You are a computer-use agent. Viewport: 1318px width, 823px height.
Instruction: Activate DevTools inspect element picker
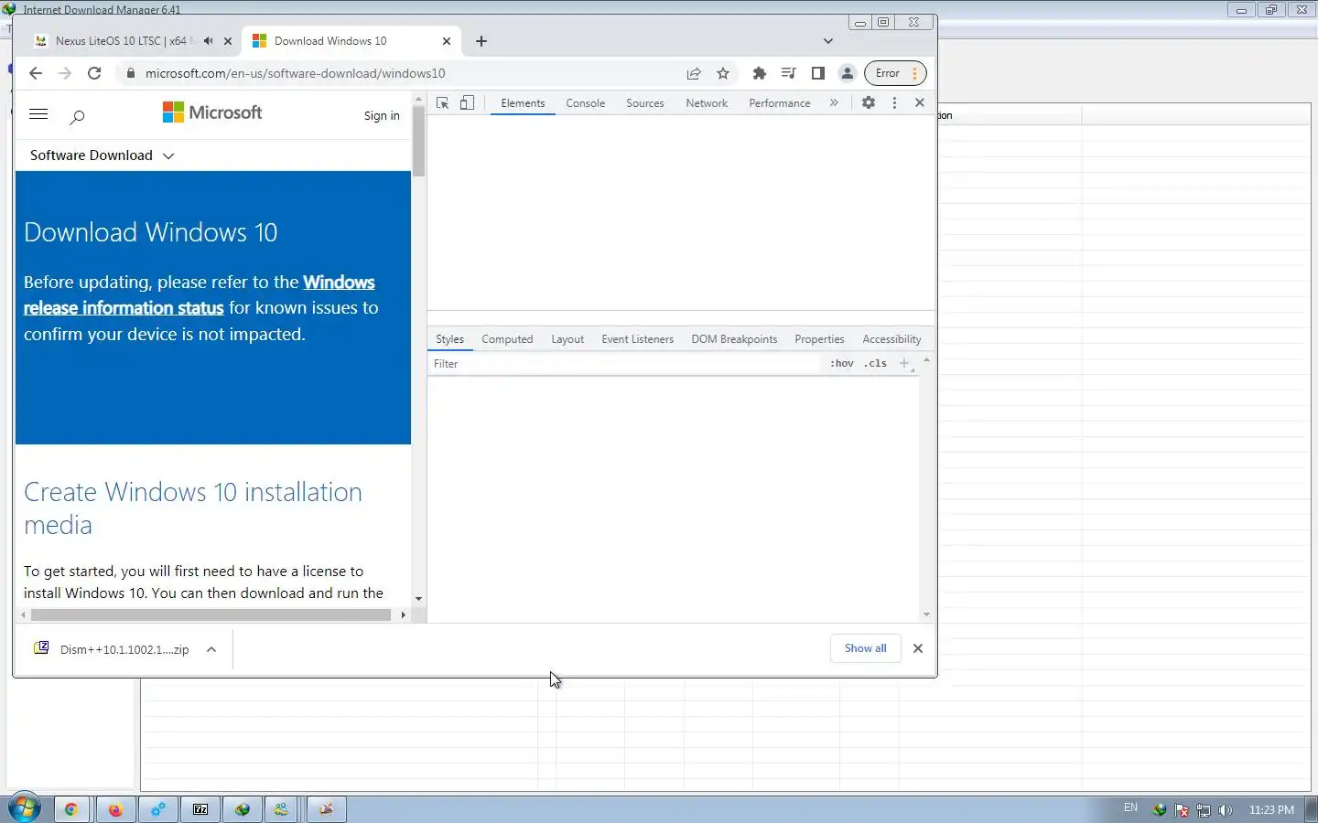442,103
